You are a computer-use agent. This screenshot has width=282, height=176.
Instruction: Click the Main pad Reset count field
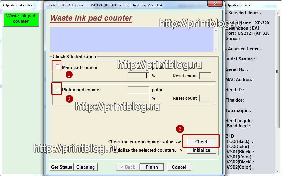pyautogui.click(x=205, y=76)
